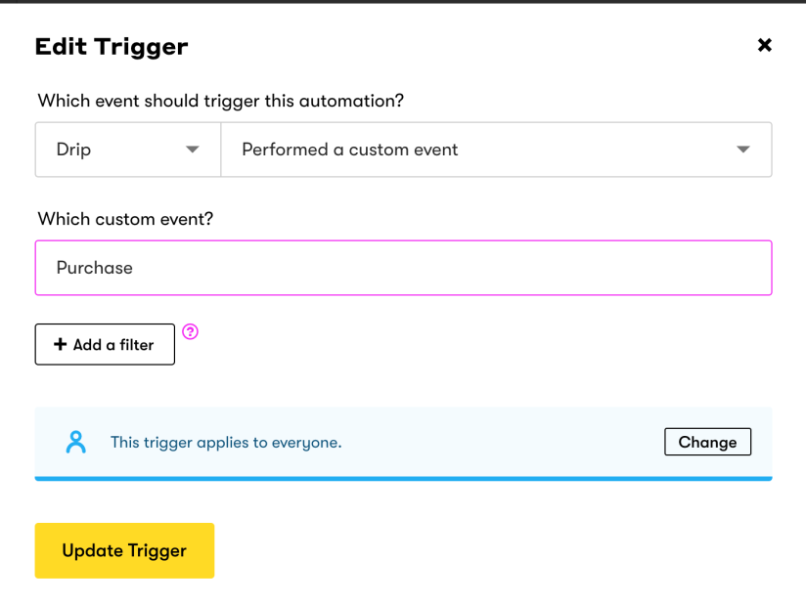
Task: Click the chevron next to Drip
Action: point(193,150)
